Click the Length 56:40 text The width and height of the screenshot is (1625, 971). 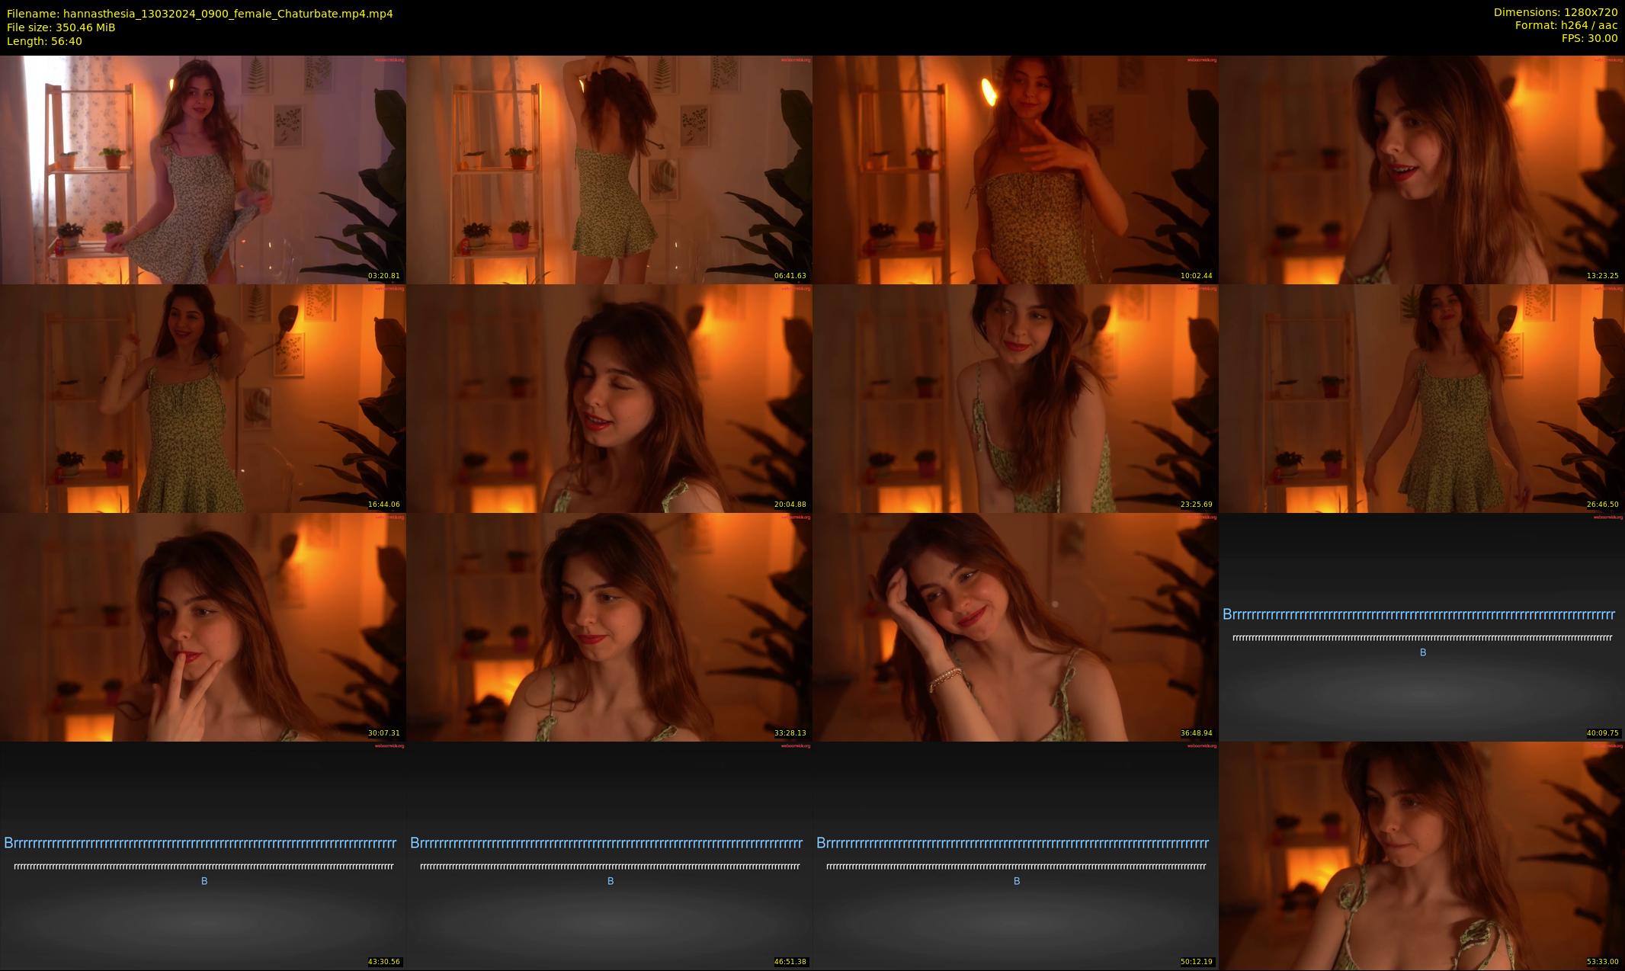(44, 41)
